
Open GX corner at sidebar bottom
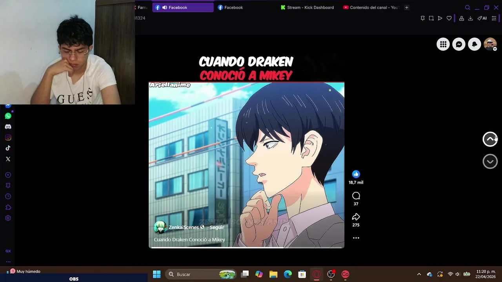coord(8,251)
